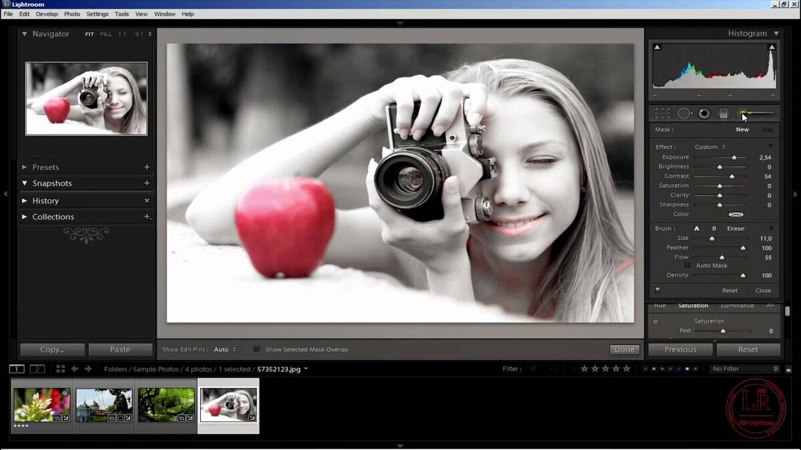Add a new snapshot with the plus icon
801x450 pixels.
pos(147,183)
